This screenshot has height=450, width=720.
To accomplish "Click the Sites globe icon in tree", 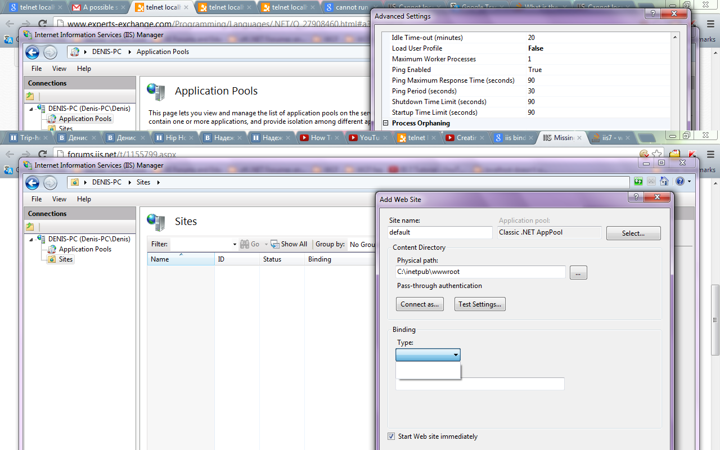I will click(x=52, y=259).
